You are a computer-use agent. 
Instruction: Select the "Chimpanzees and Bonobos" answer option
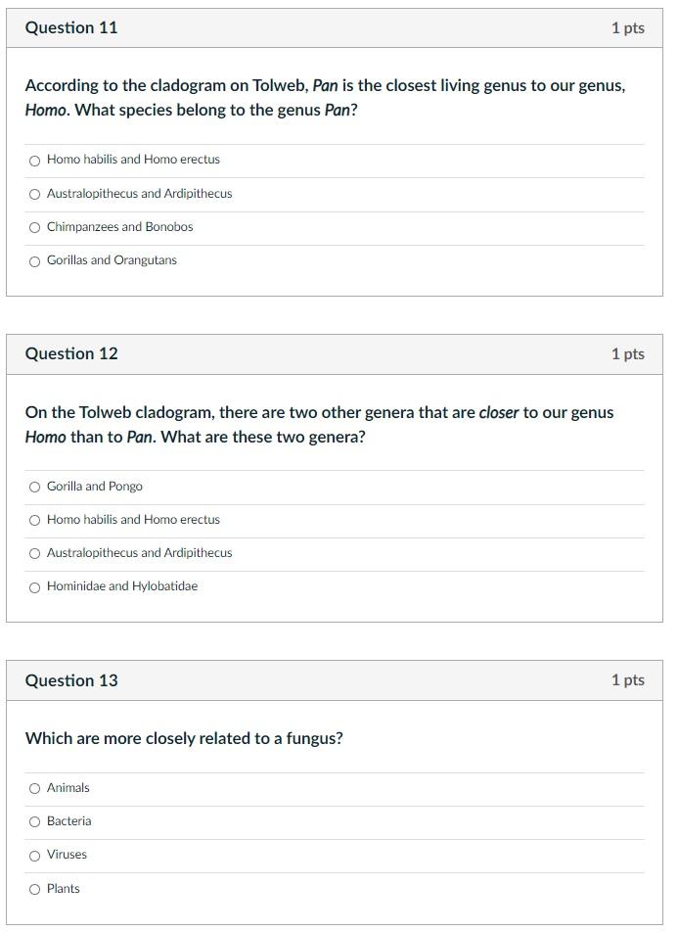(x=34, y=228)
